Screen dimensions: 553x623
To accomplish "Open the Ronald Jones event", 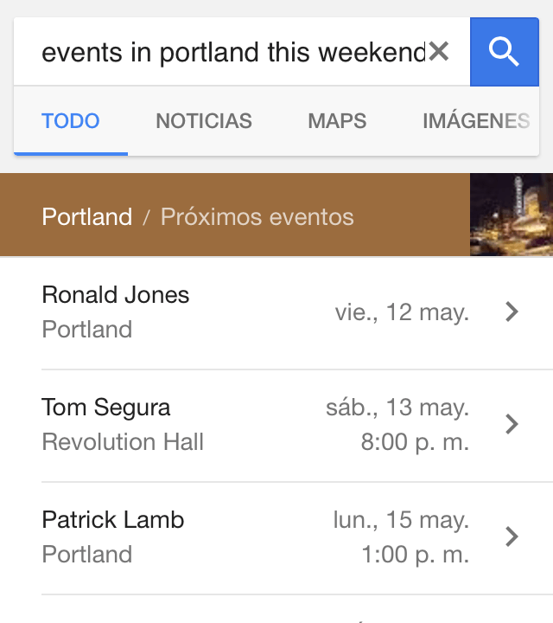I will pos(116,295).
